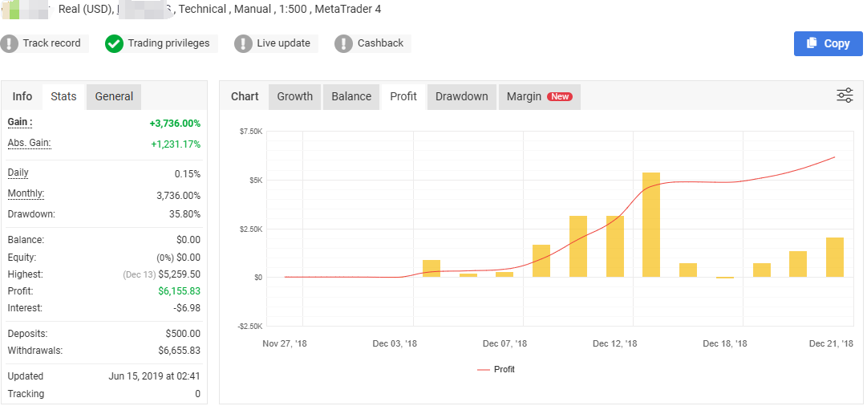Click the New badge on Margin tab

click(560, 96)
